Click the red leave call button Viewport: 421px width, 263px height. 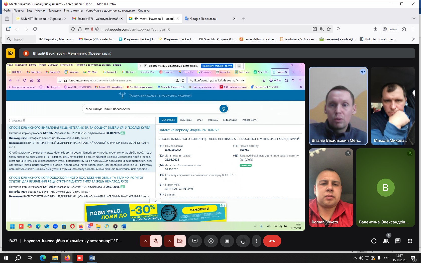(272, 241)
